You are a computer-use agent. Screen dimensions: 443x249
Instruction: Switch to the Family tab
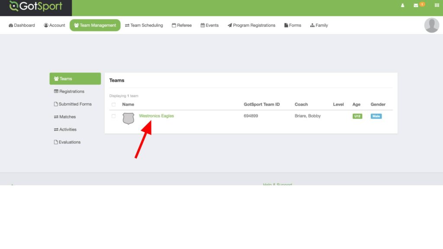tap(319, 26)
